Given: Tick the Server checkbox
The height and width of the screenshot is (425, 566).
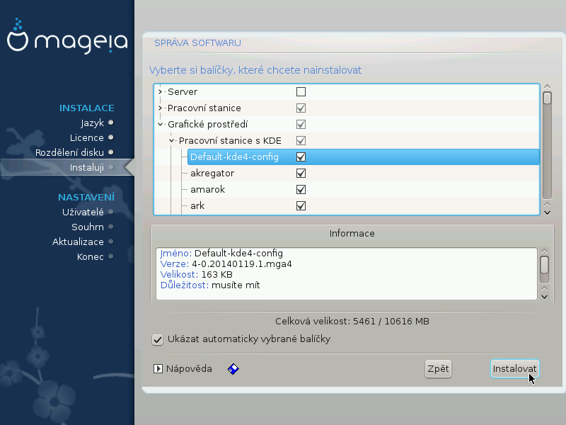Looking at the screenshot, I should click(x=301, y=92).
